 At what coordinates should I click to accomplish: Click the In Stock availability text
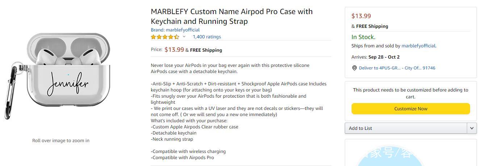363,37
